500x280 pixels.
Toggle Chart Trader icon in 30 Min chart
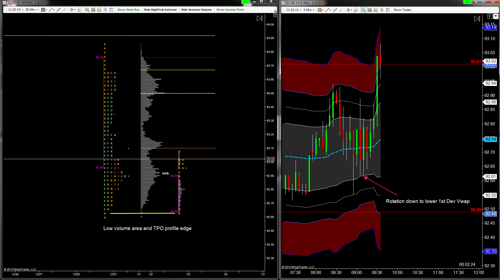point(87,10)
